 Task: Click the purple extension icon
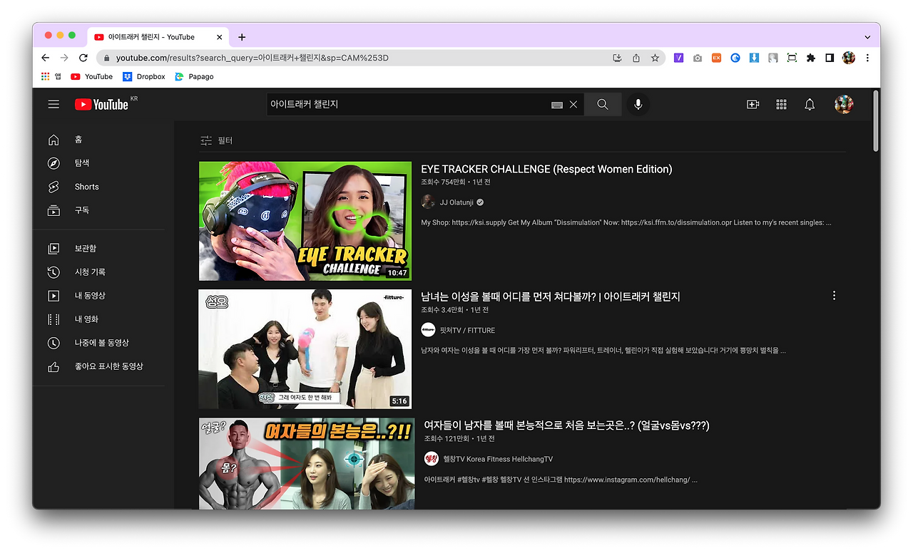(x=678, y=58)
